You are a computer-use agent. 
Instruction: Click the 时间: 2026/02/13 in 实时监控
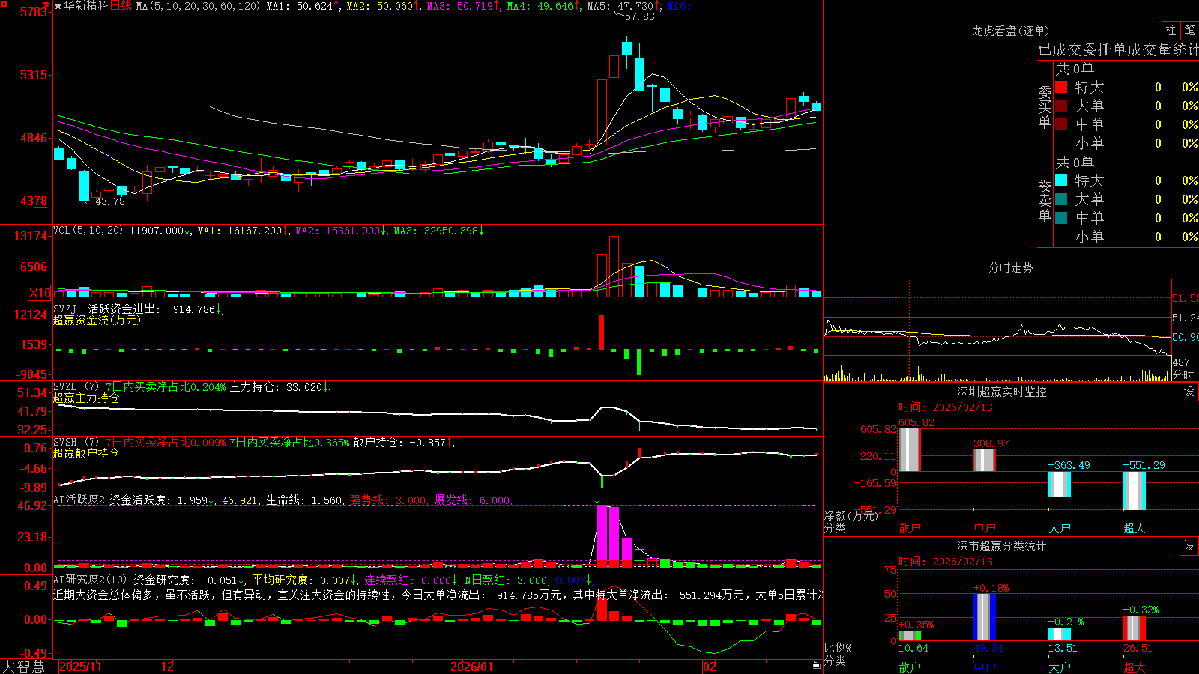coord(946,407)
